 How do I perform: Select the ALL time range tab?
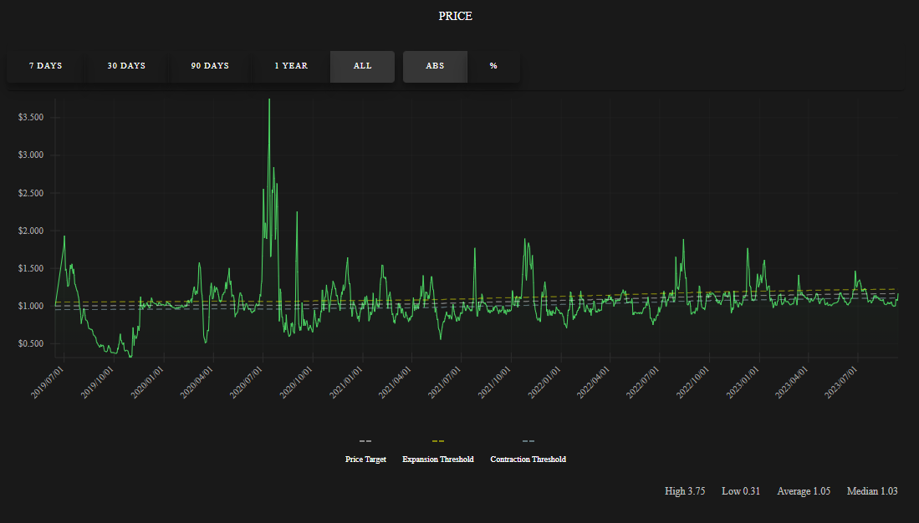pyautogui.click(x=361, y=66)
